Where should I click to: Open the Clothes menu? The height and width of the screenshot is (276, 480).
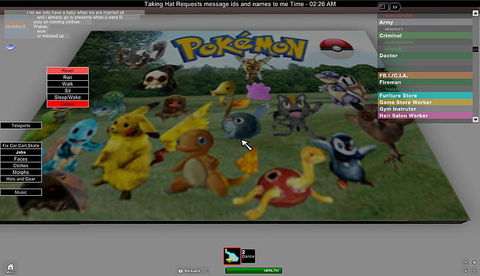(x=21, y=166)
